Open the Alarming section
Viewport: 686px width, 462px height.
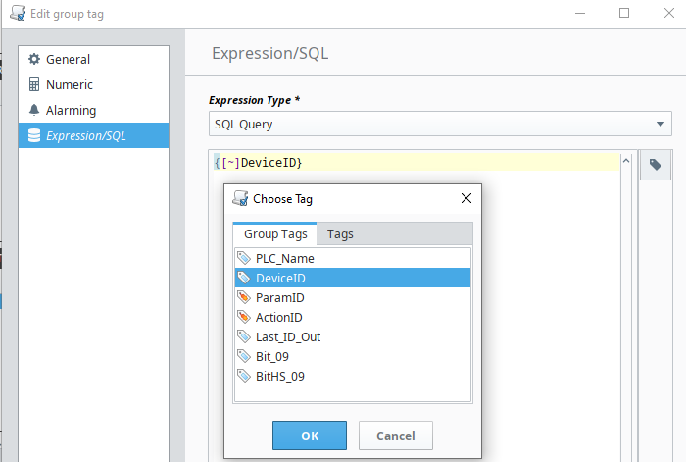71,111
